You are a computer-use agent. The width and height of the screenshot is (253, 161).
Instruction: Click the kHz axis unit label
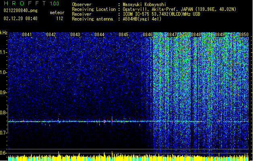[4, 33]
